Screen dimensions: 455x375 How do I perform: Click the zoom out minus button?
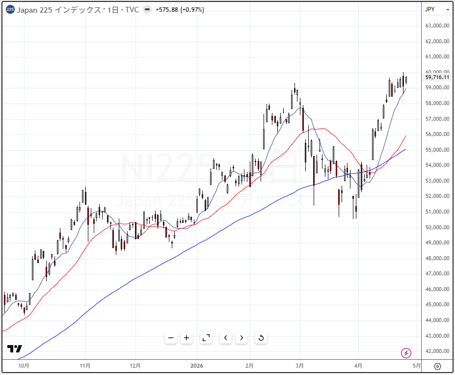point(171,338)
